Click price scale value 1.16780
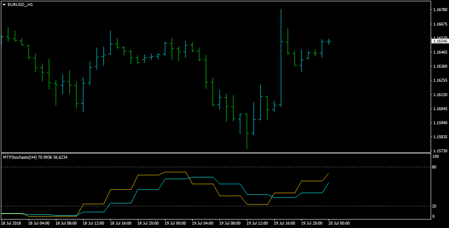449x228 pixels. click(440, 10)
